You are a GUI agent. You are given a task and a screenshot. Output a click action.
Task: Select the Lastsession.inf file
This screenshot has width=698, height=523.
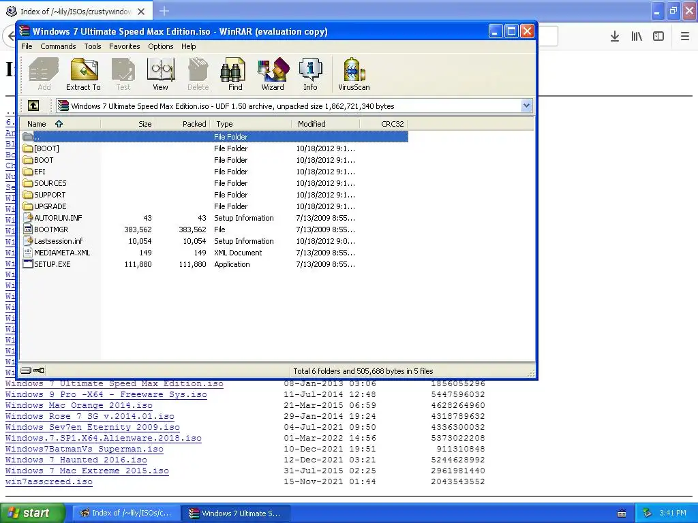point(215,241)
